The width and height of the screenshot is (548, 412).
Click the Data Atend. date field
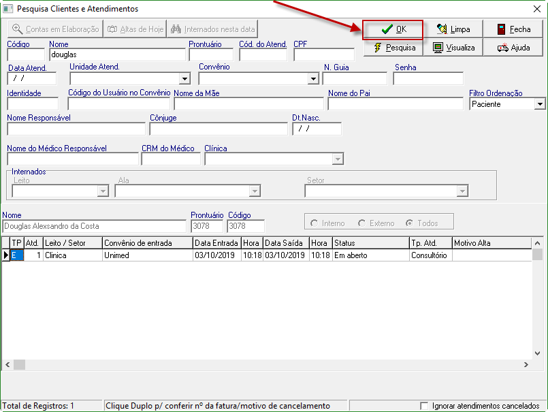(32, 78)
